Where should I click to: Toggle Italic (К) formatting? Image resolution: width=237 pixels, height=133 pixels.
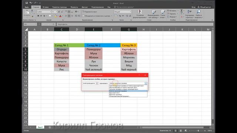coord(41,16)
